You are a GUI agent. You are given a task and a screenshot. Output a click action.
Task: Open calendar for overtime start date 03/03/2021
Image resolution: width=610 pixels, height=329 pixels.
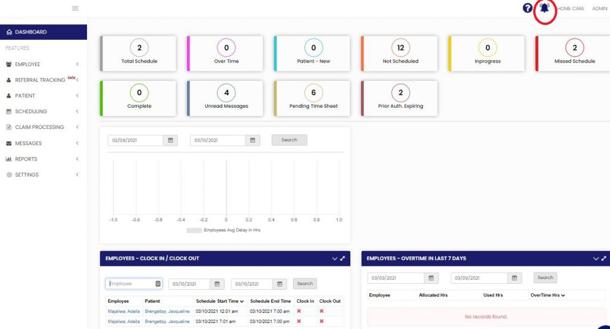[x=432, y=278]
